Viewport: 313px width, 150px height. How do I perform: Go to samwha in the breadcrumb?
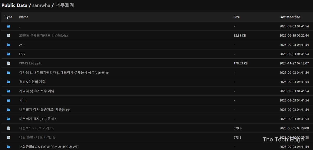[41, 5]
